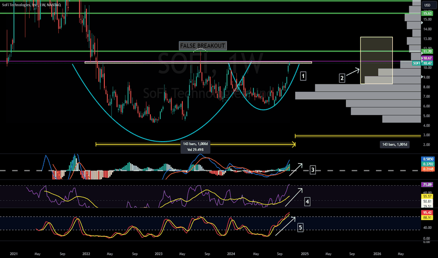Click the green 11.70 price label
This screenshot has width=438, height=258.
coord(427,51)
